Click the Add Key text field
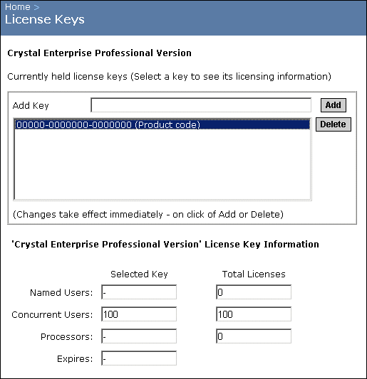This screenshot has width=367, height=379. [x=201, y=105]
